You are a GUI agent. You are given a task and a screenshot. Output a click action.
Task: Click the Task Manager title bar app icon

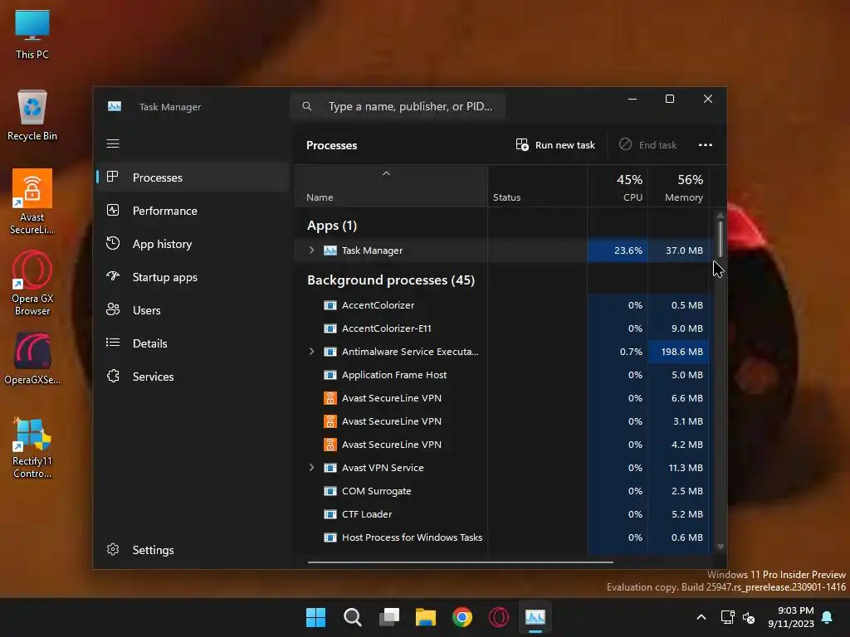point(115,106)
